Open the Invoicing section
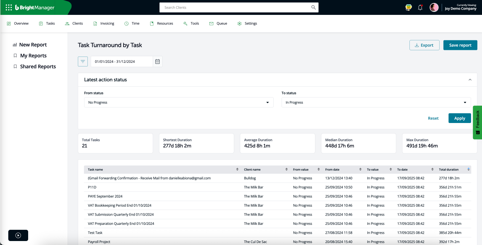The height and width of the screenshot is (245, 482). (x=104, y=23)
